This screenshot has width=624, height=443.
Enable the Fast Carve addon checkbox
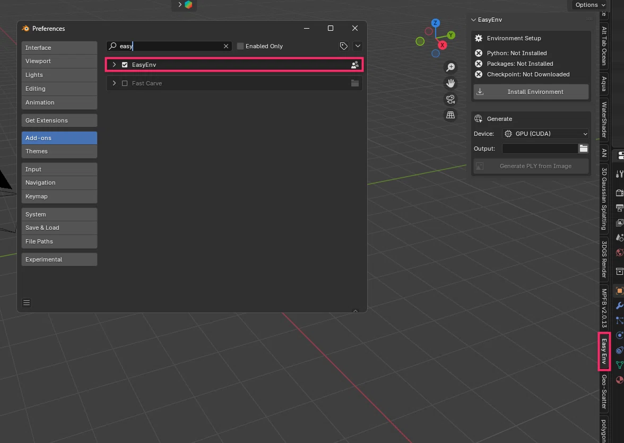(x=125, y=83)
